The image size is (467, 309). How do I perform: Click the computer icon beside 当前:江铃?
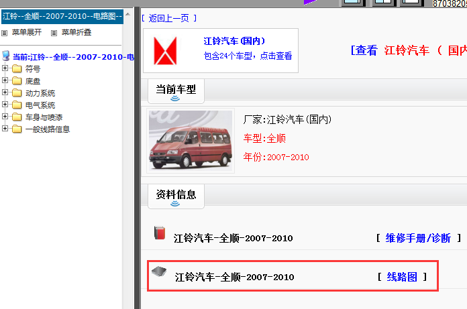click(5, 56)
